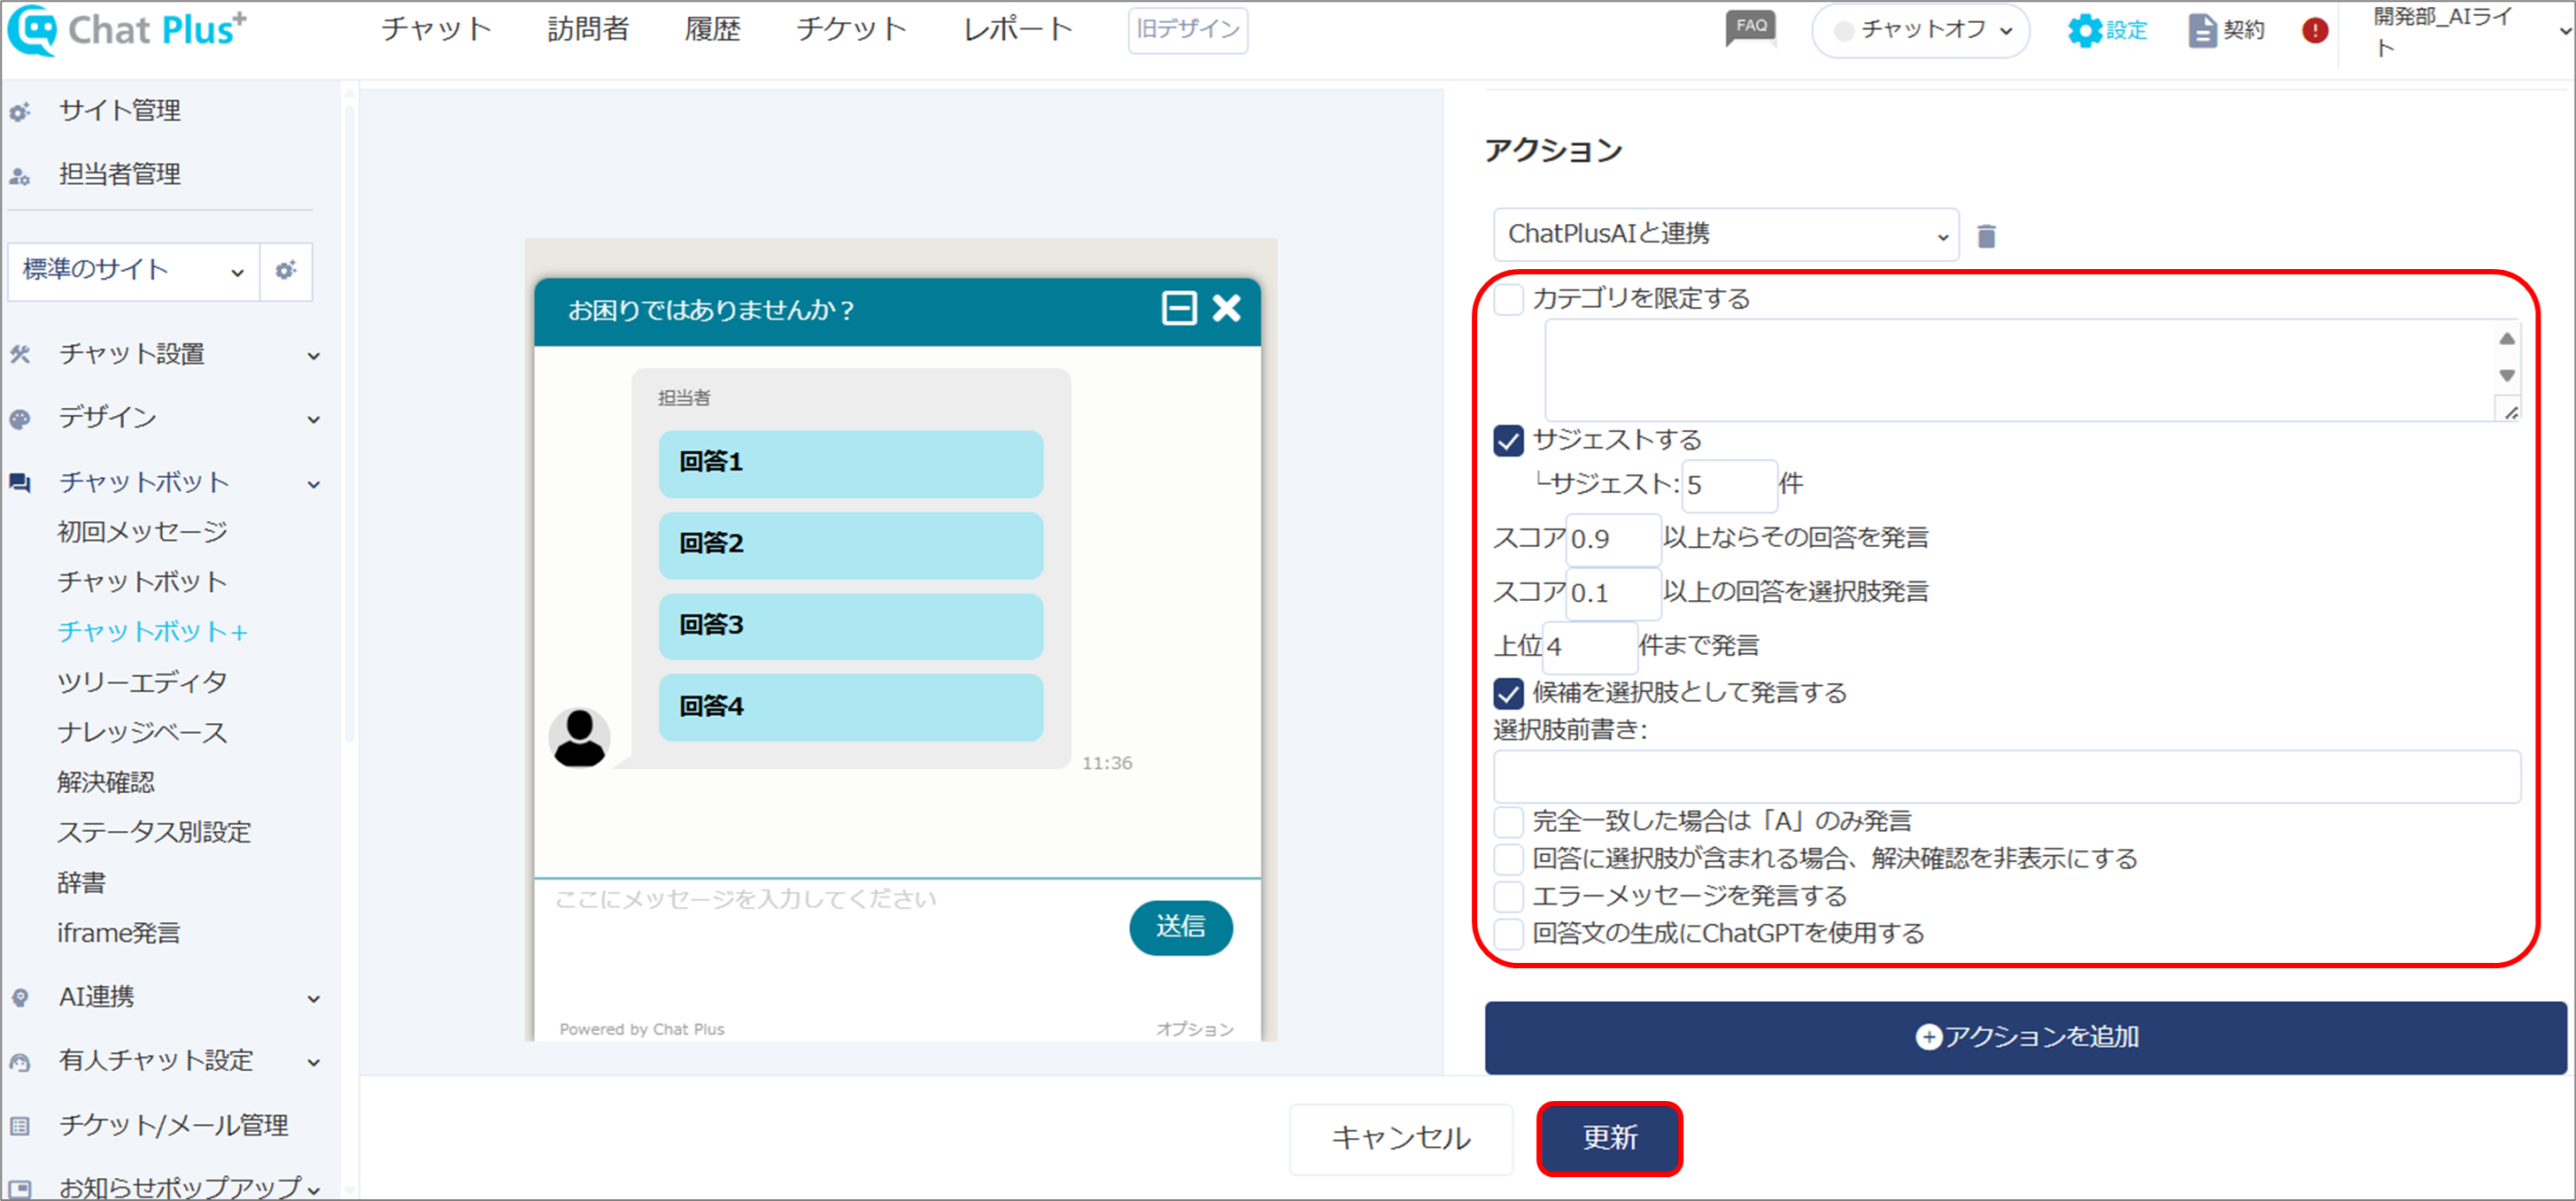Click the plus icon on アクションを追加
Image resolution: width=2576 pixels, height=1201 pixels.
click(x=1929, y=1037)
